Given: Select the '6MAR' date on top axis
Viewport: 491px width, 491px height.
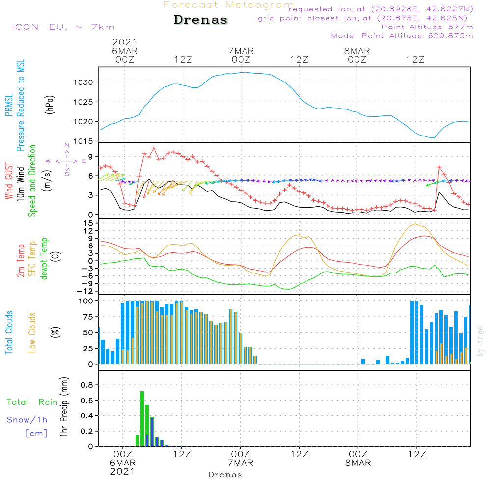Looking at the screenshot, I should (x=125, y=51).
